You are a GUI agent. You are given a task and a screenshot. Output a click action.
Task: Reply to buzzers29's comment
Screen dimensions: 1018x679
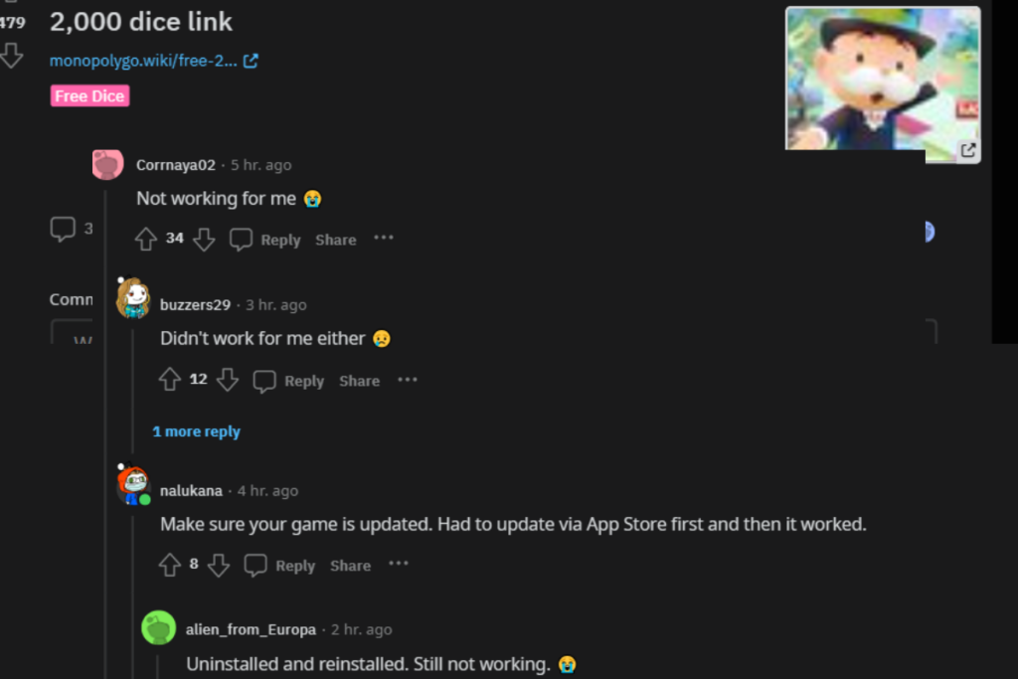[x=289, y=381]
